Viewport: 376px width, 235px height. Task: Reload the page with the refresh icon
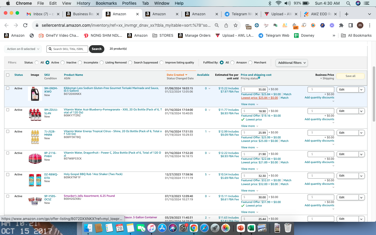tap(25, 25)
